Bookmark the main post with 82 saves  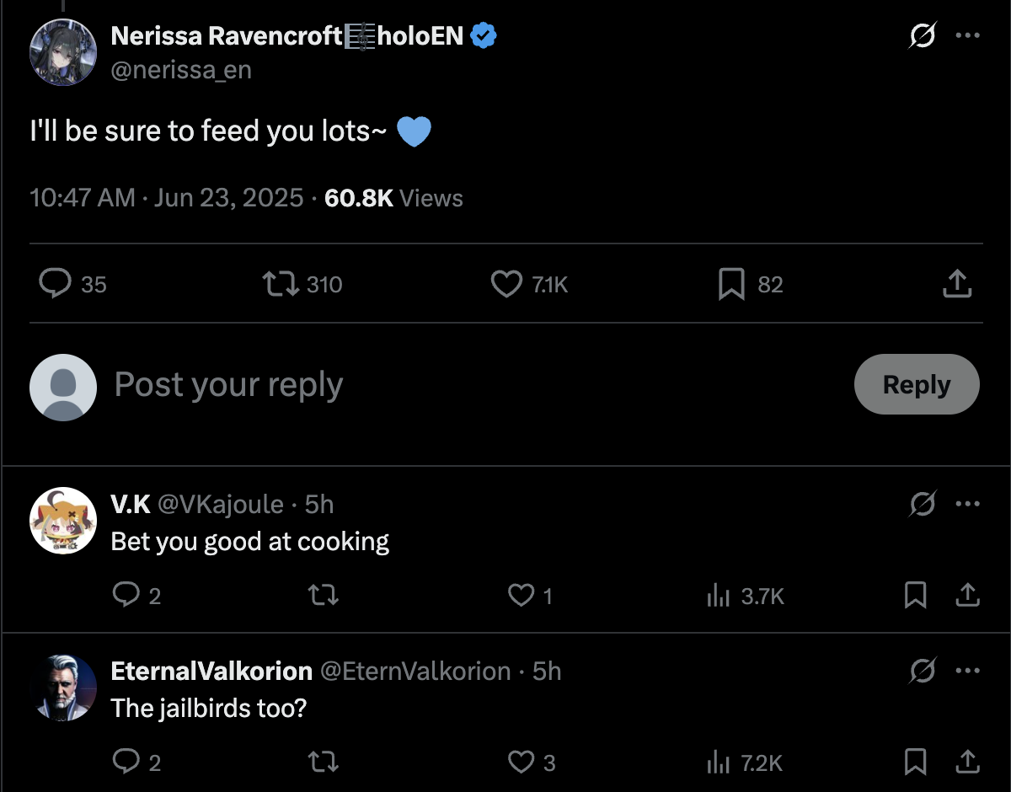click(x=731, y=284)
